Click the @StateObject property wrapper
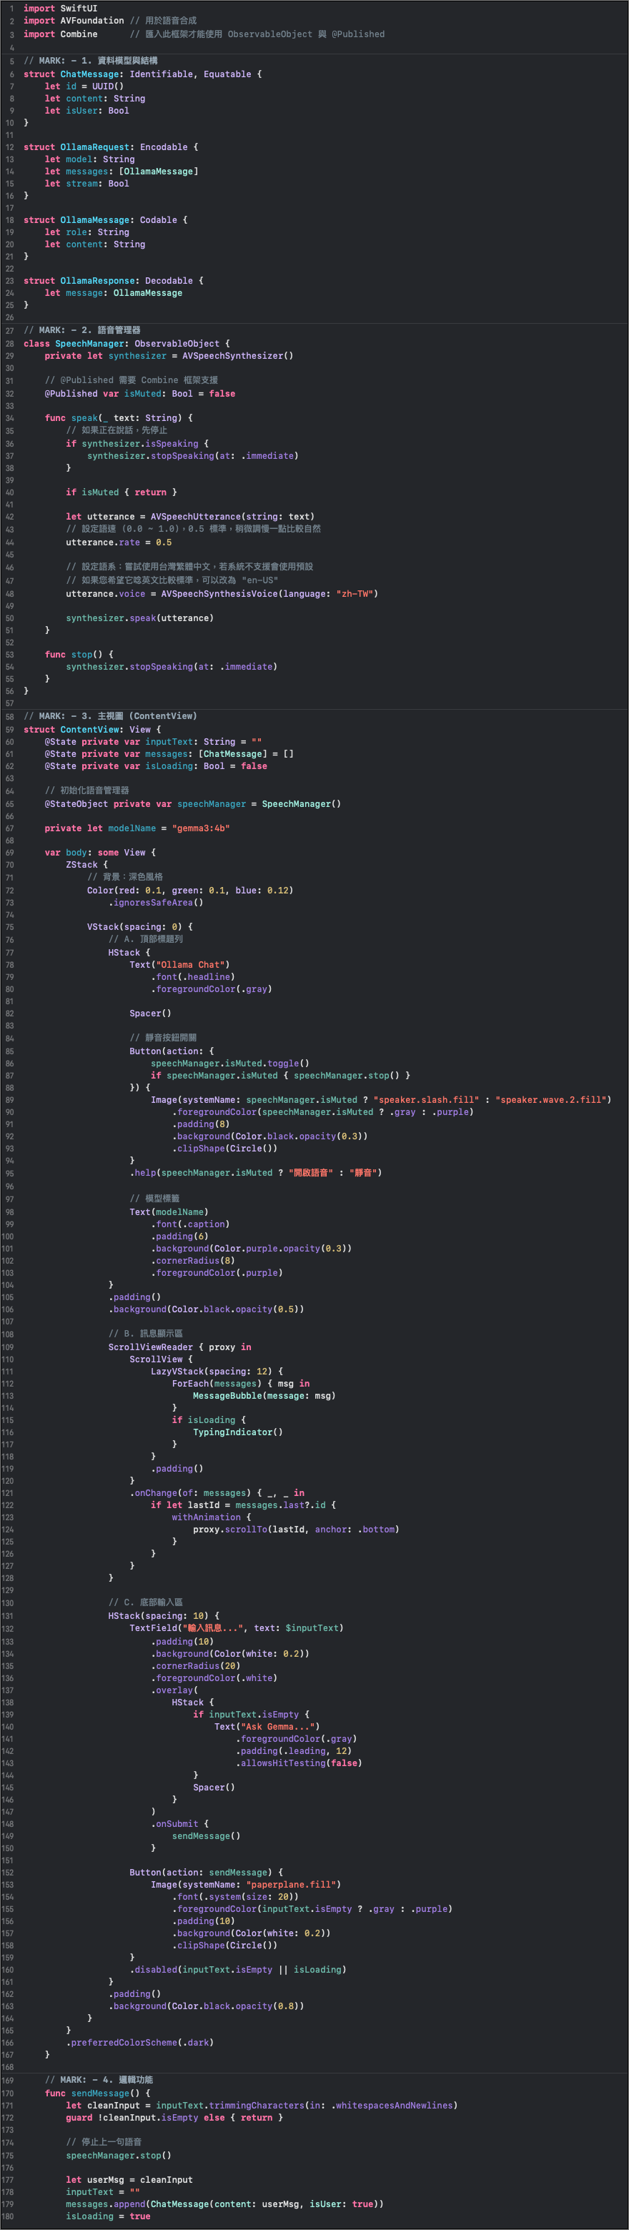 tap(76, 804)
